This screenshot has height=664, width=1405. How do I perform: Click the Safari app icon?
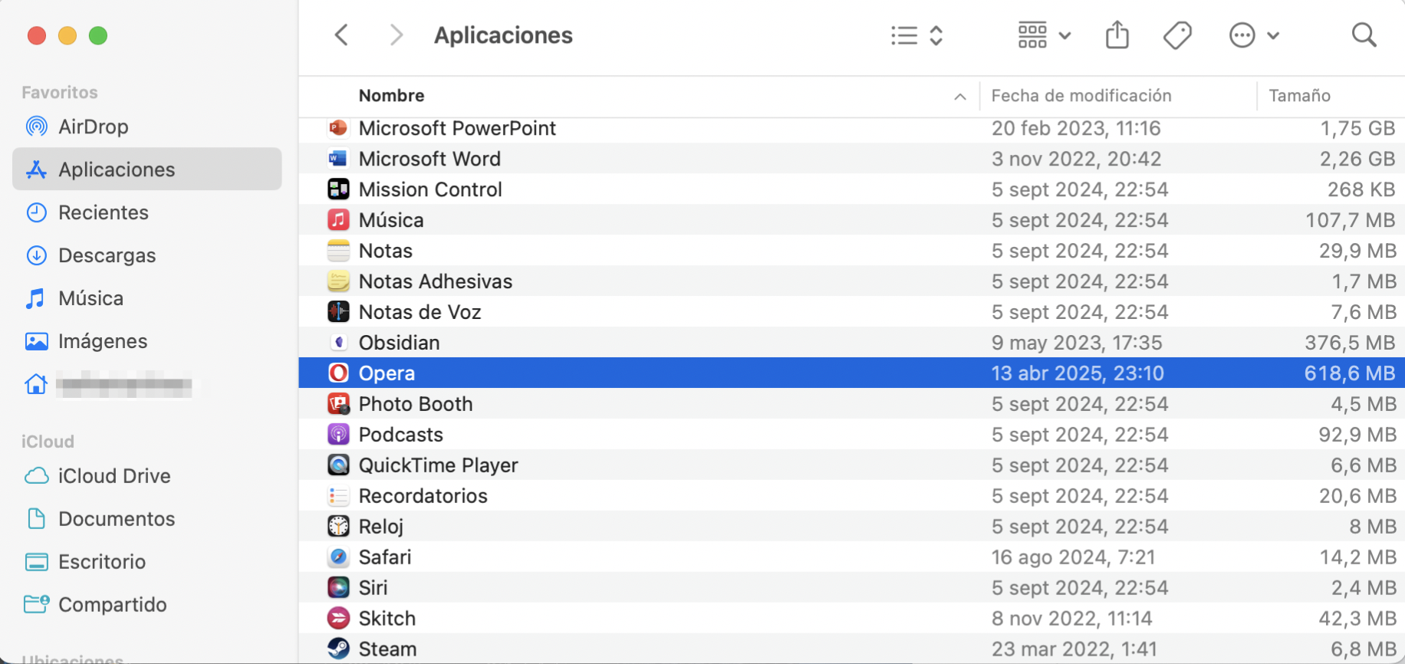point(338,557)
